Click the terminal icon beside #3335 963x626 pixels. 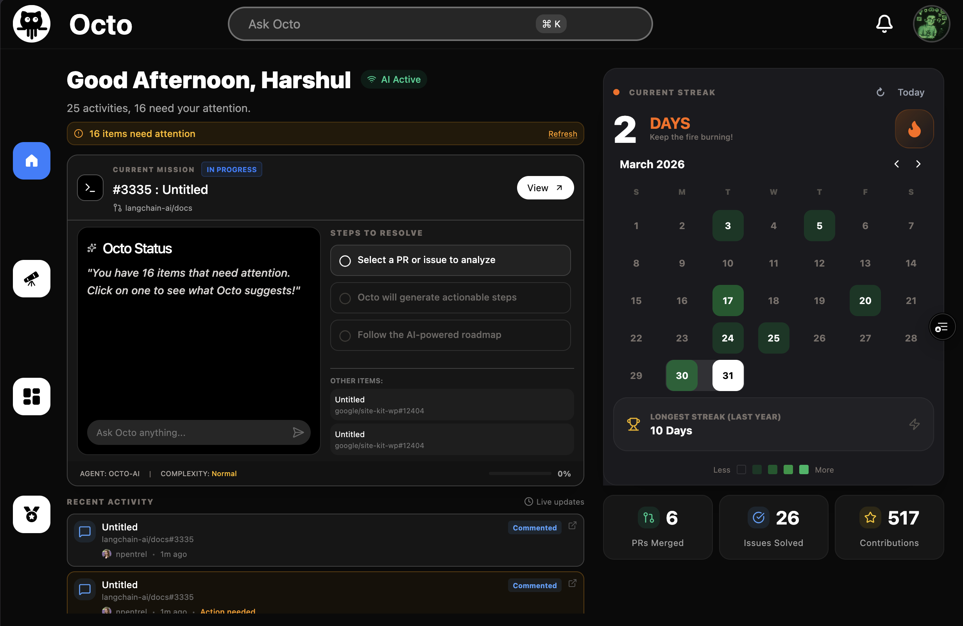click(90, 188)
